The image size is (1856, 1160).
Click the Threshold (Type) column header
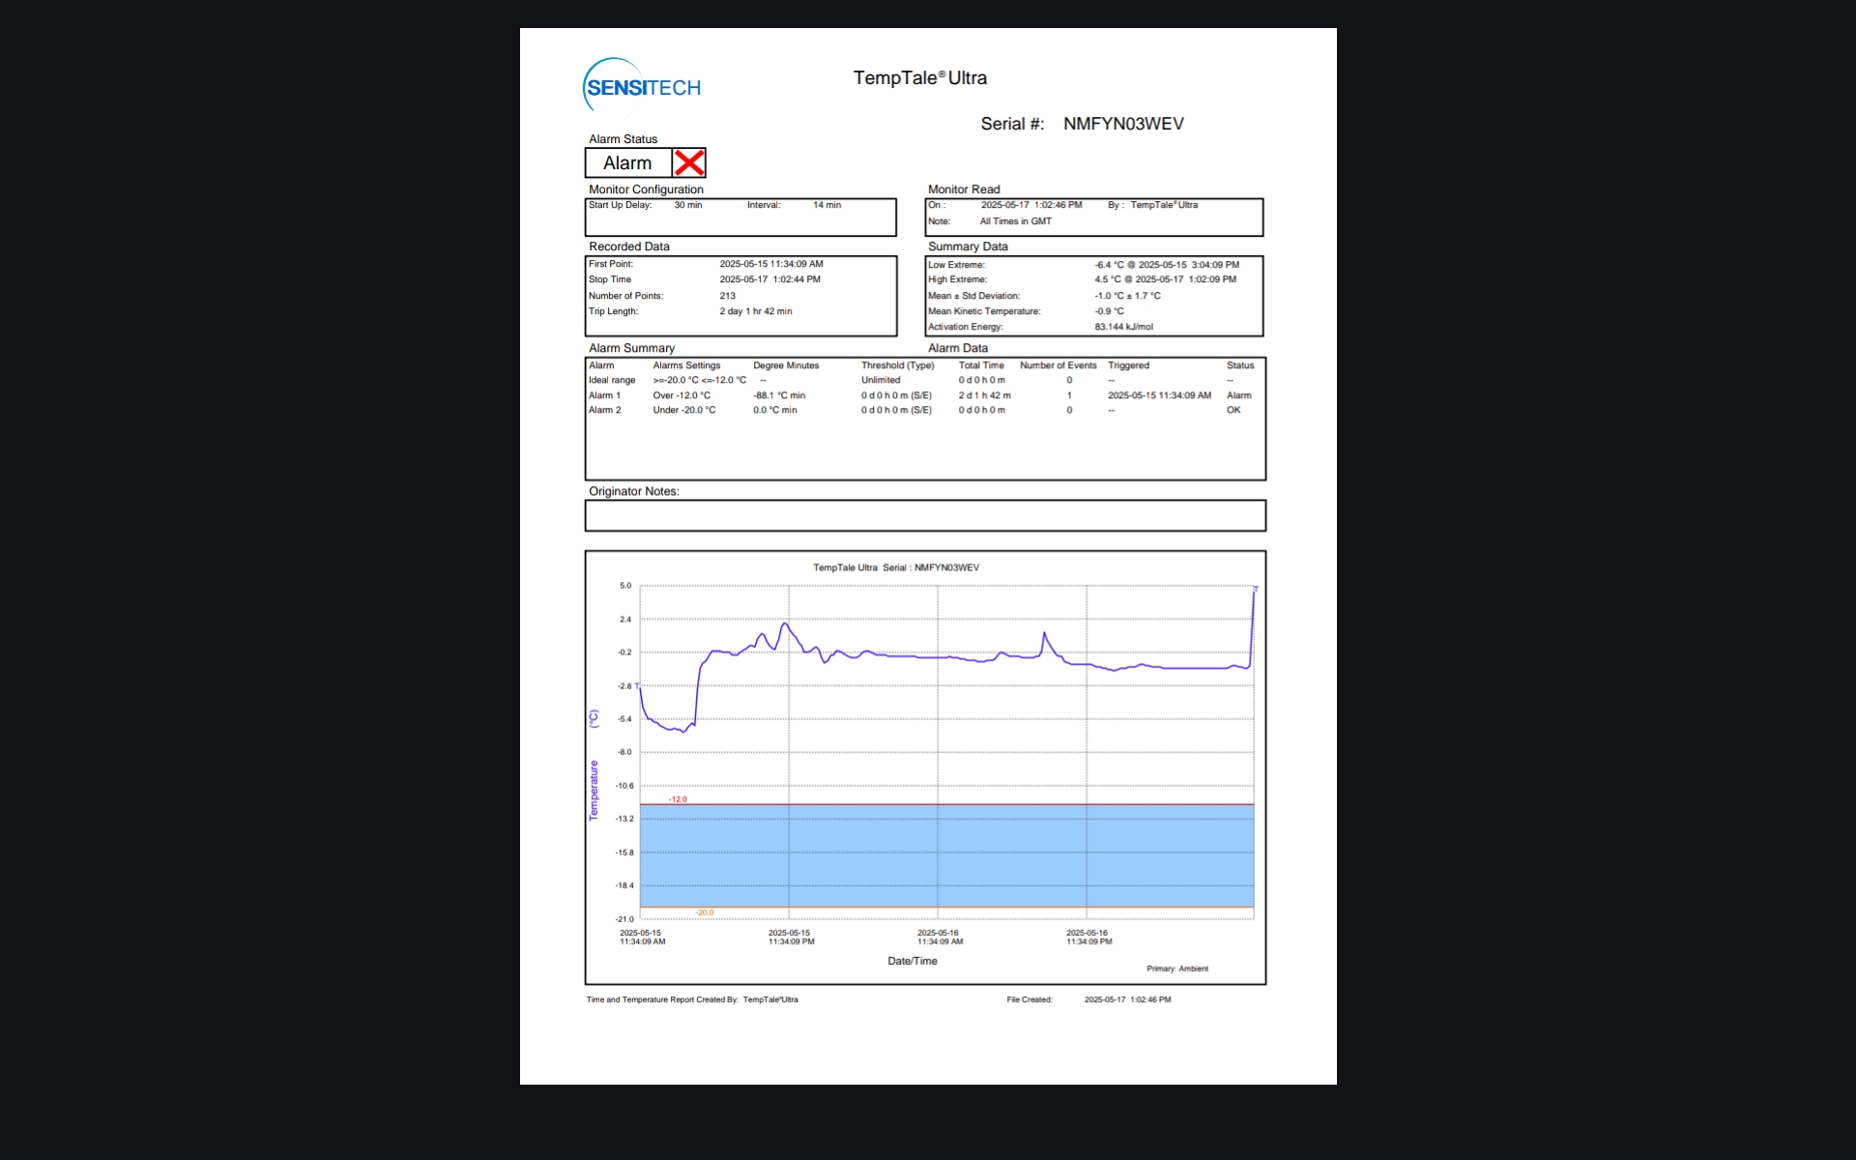click(897, 365)
